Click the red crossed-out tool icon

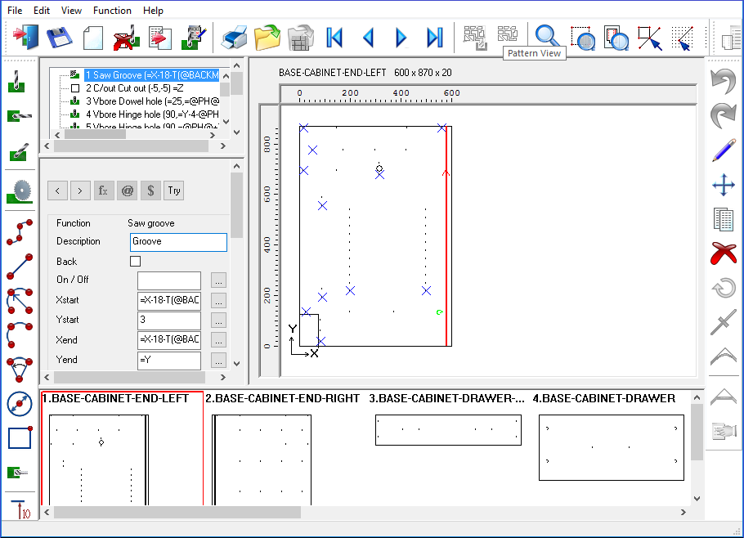point(126,38)
